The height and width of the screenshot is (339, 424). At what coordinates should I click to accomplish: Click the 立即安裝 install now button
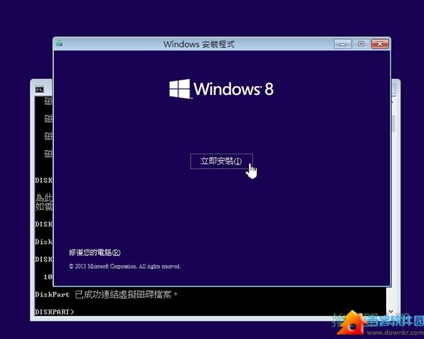tap(221, 161)
